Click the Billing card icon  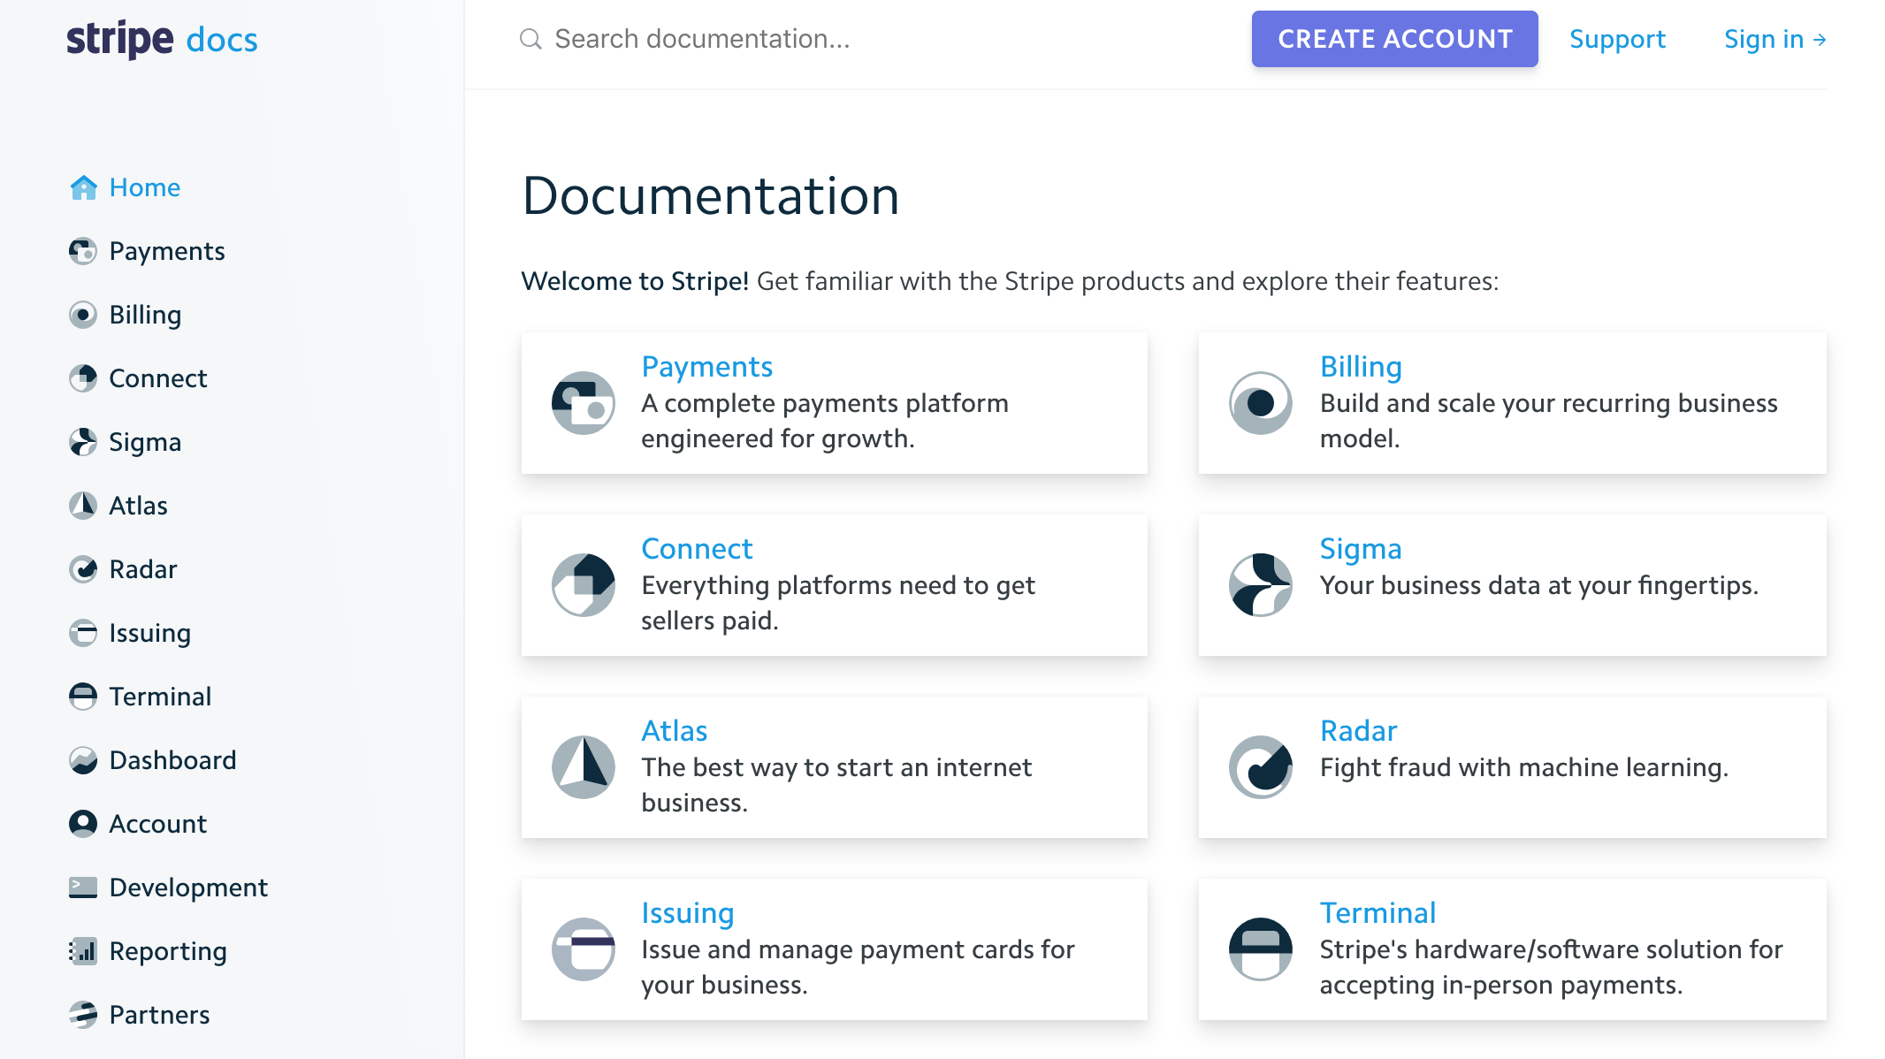pyautogui.click(x=1261, y=403)
